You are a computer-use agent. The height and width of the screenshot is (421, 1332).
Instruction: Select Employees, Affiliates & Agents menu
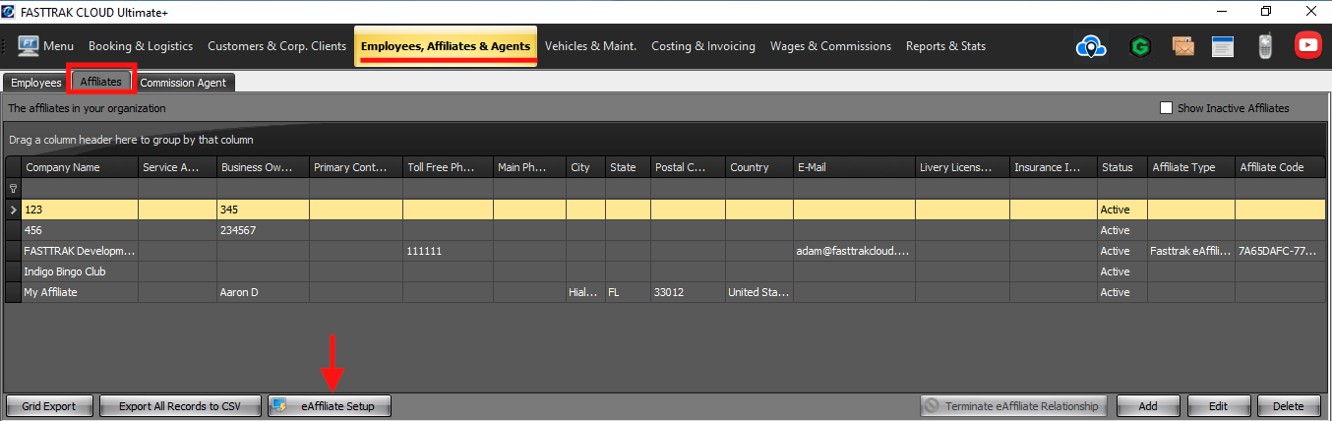pyautogui.click(x=446, y=46)
